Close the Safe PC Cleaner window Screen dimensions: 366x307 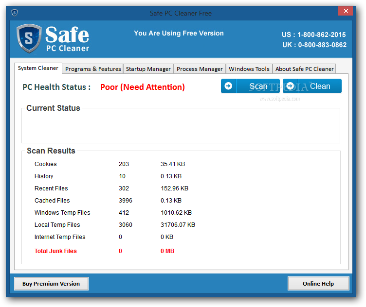coord(346,11)
